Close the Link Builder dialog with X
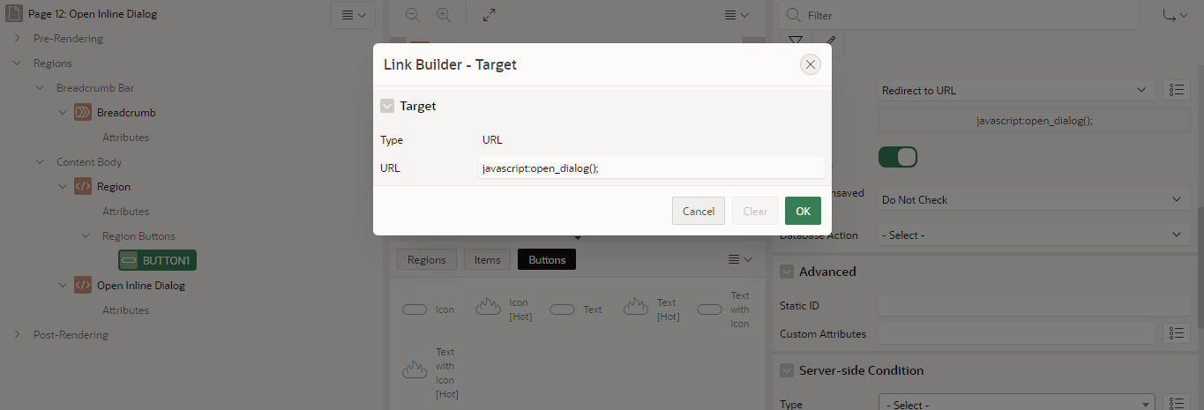Image resolution: width=1204 pixels, height=410 pixels. 811,64
